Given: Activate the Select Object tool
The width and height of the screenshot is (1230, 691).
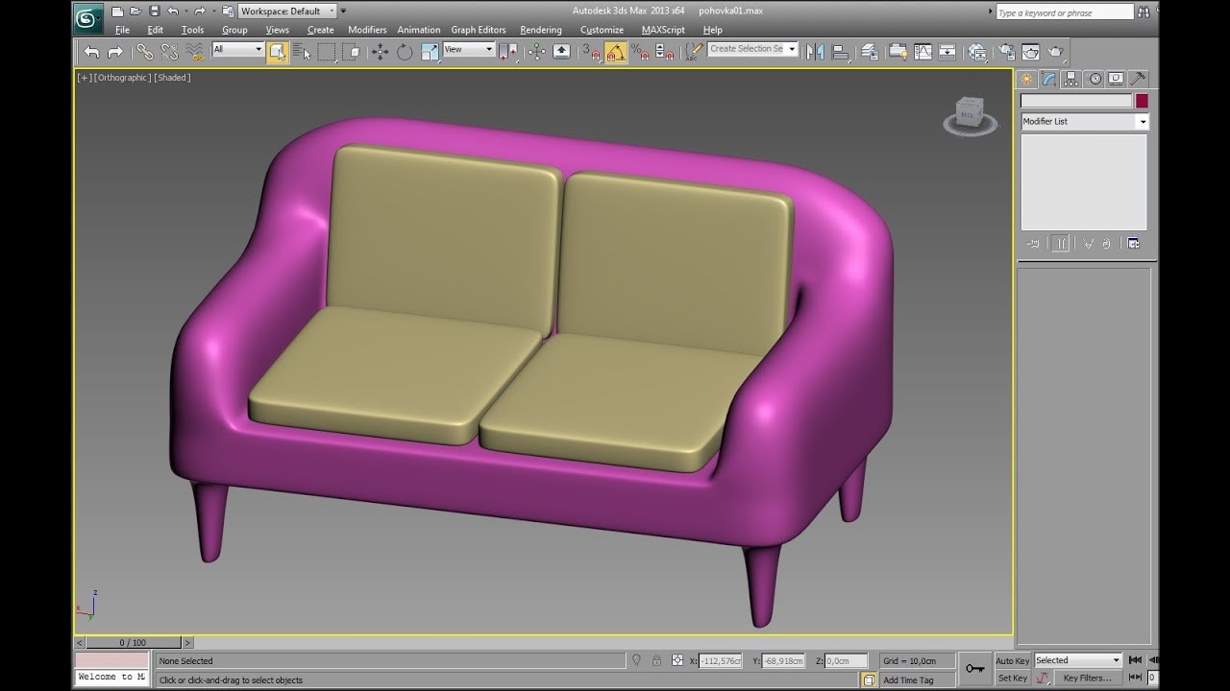Looking at the screenshot, I should tap(278, 52).
